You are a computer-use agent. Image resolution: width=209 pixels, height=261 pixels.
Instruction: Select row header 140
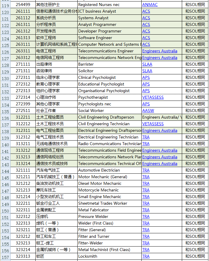(x=5, y=144)
